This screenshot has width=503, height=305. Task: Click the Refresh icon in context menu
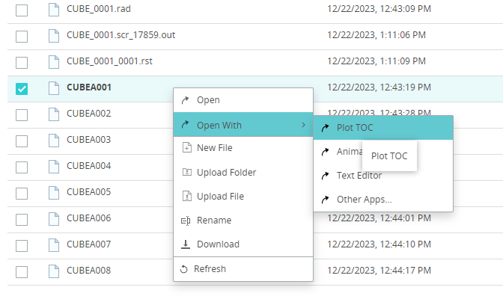click(184, 269)
